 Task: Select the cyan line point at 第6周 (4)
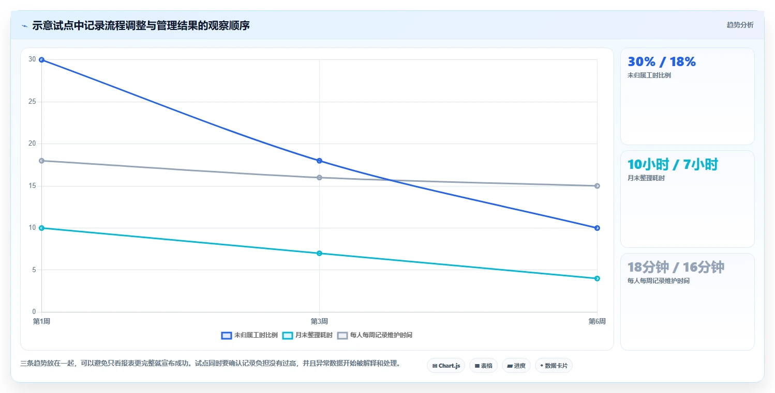(x=597, y=278)
